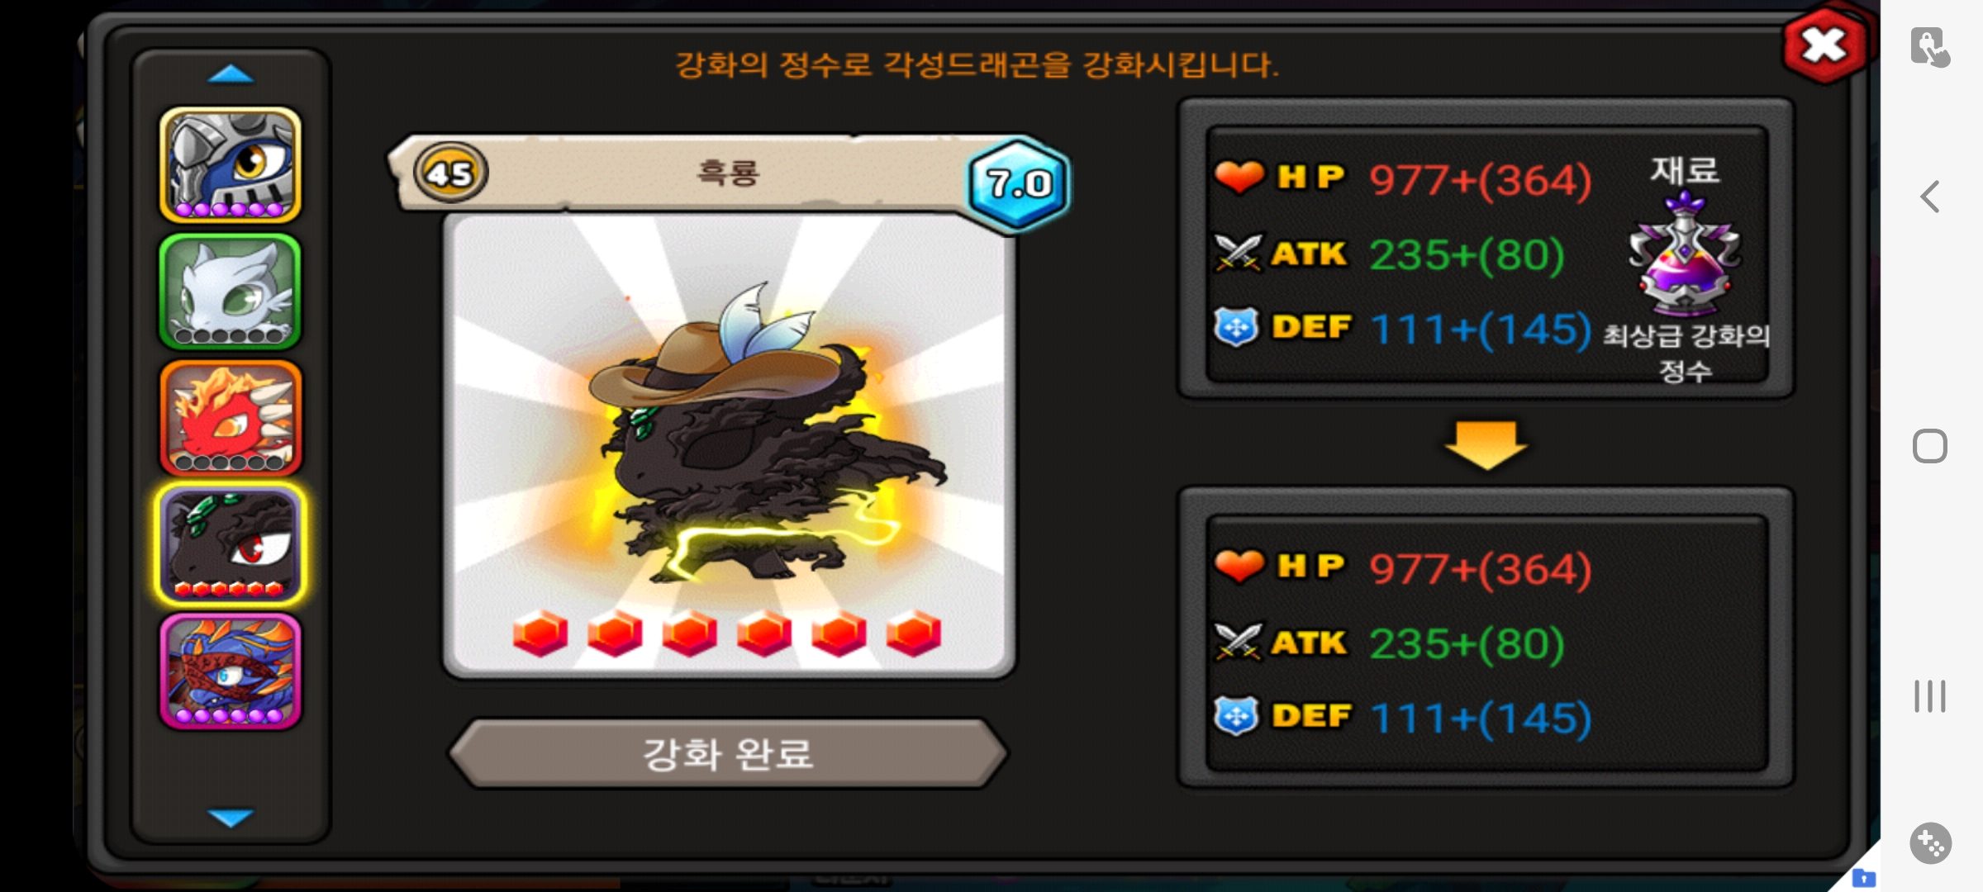Pick the blue-orange dragon in pink frame
This screenshot has height=892, width=1983.
[x=231, y=671]
